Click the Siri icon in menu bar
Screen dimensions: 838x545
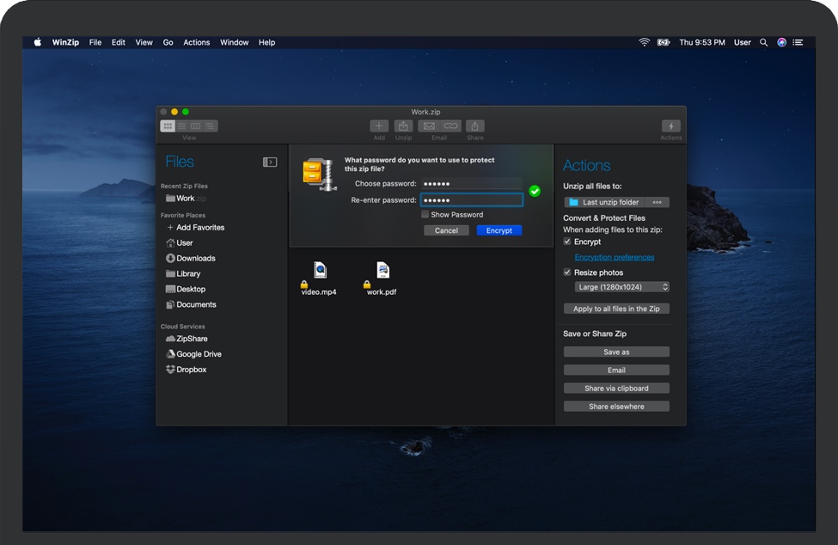pos(781,42)
